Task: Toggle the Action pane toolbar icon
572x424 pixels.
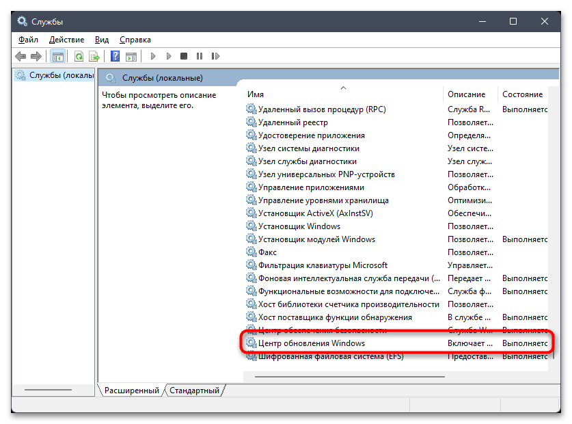Action: click(131, 56)
